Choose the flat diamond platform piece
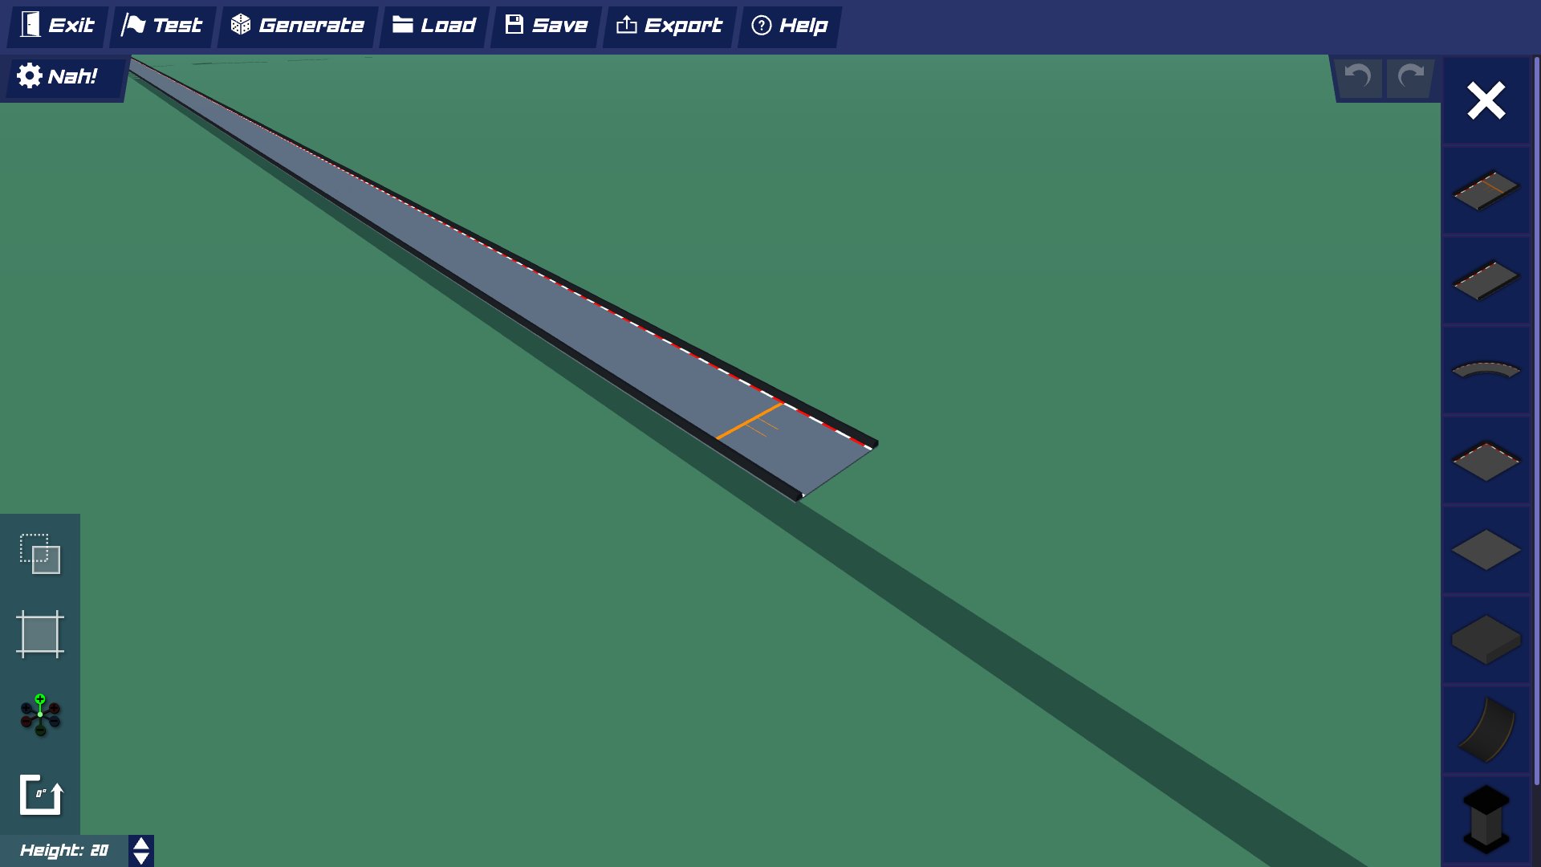This screenshot has height=867, width=1541. pos(1485,551)
